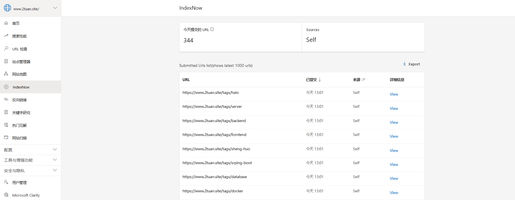Image resolution: width=515 pixels, height=200 pixels.
Task: Click www.2tuan.site/ site name
Action: point(26,9)
